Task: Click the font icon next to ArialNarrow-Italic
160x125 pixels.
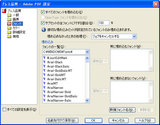Action: click(44, 100)
